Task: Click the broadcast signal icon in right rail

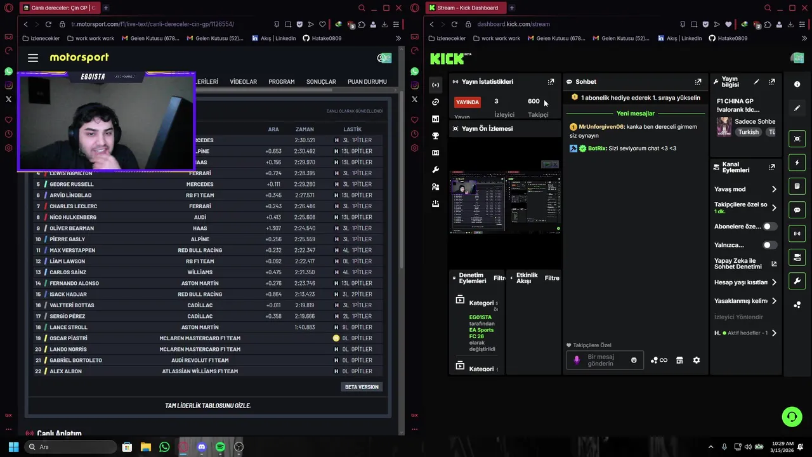Action: pos(797,234)
